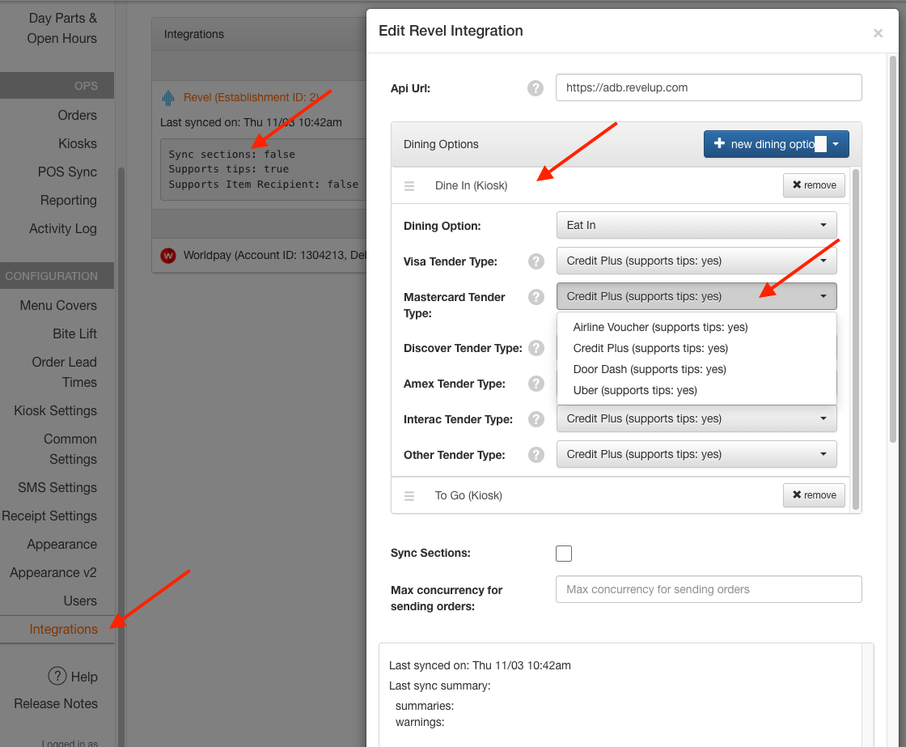Open the Worldpay account integration entry
906x747 pixels.
click(x=274, y=255)
